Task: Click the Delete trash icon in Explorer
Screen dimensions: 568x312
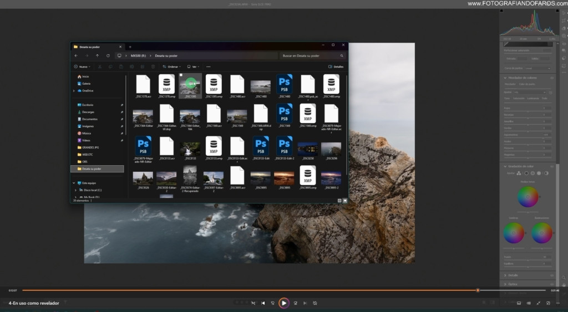Action: point(153,67)
